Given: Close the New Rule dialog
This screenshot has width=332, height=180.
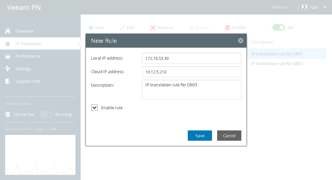Looking at the screenshot, I should [x=240, y=41].
